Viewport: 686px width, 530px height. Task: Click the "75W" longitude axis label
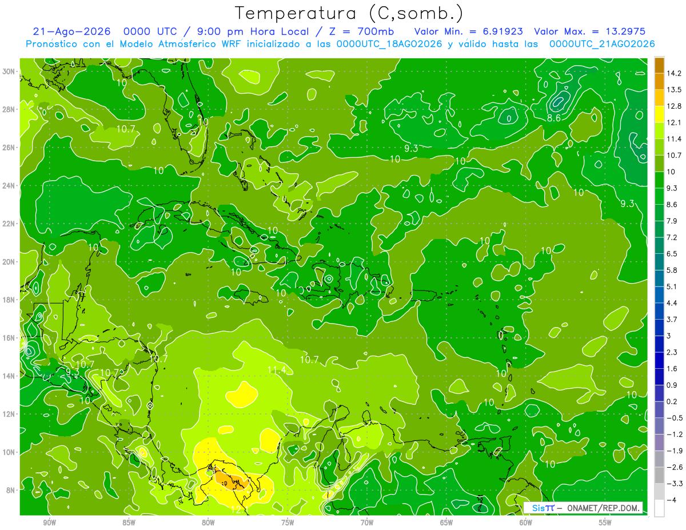(x=288, y=523)
